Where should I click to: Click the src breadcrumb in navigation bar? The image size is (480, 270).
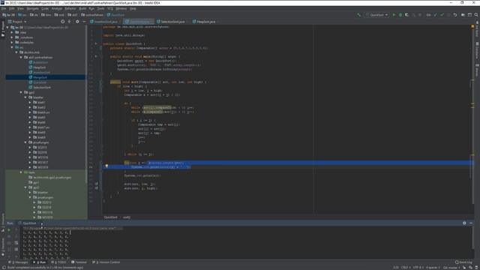(x=22, y=15)
